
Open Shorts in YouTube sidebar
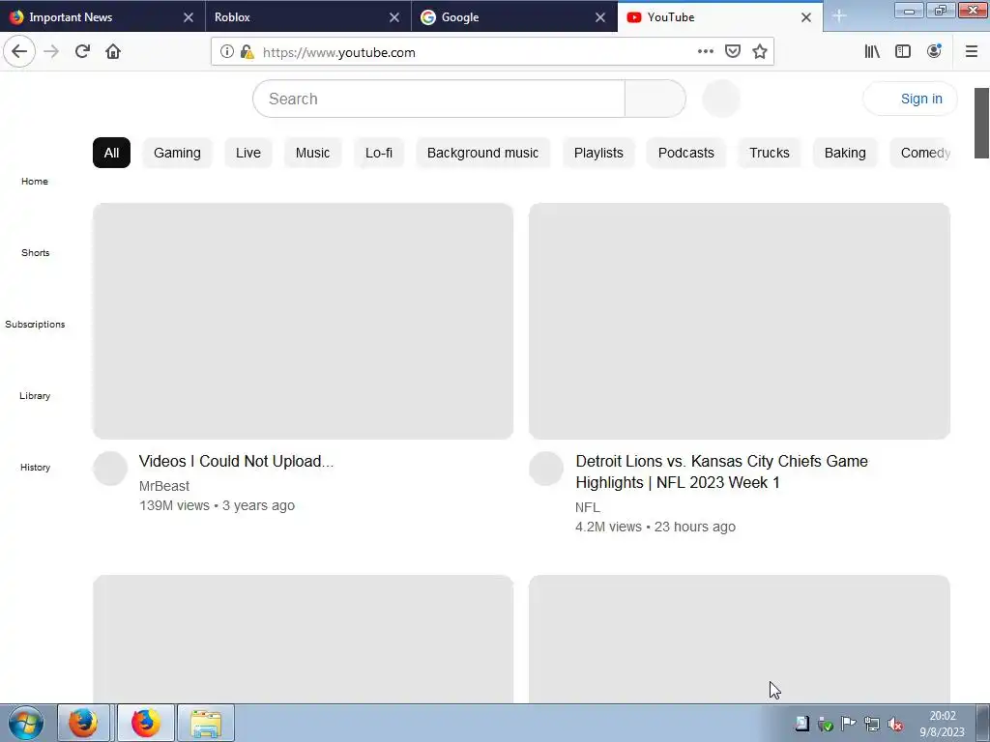pos(36,252)
